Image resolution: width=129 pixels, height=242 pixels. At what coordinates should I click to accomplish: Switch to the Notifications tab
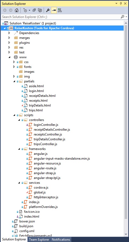pos(61,240)
